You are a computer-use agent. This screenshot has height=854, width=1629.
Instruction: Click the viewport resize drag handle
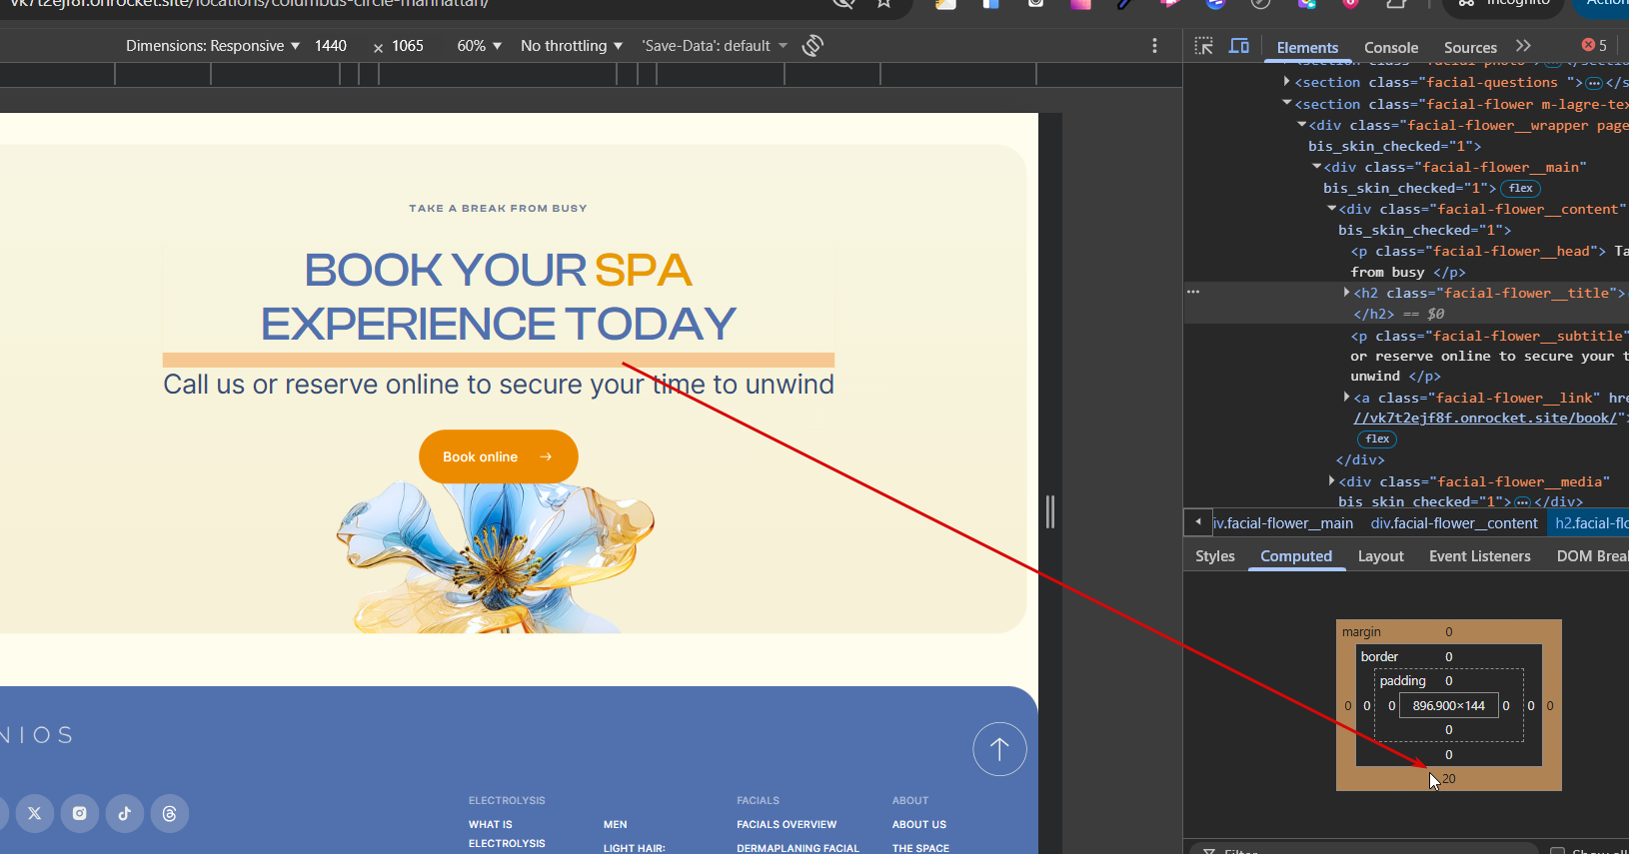coord(1049,512)
